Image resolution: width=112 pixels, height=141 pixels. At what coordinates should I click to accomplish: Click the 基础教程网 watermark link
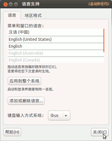tap(99, 4)
